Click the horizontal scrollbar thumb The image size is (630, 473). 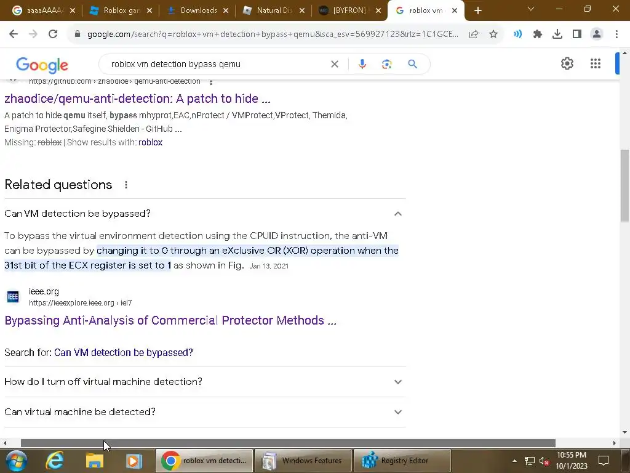(288, 443)
